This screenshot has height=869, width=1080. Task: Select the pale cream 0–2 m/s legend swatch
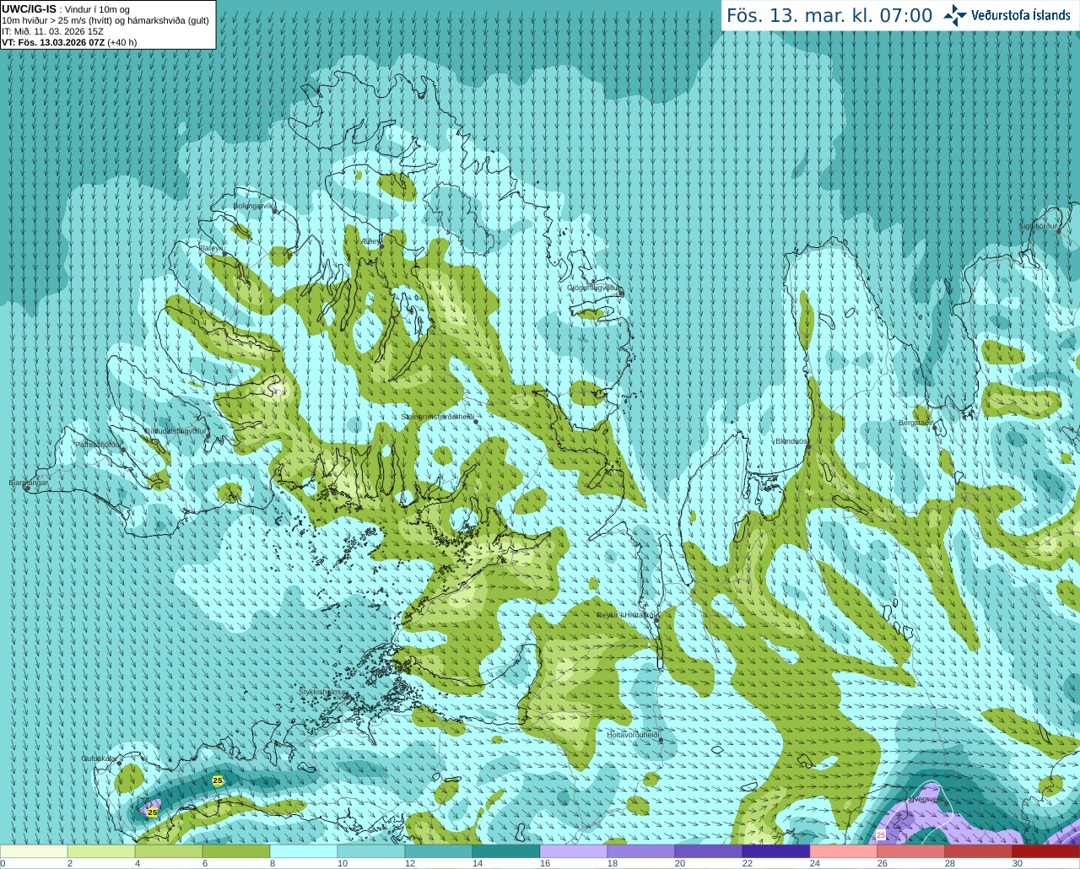[x=34, y=851]
